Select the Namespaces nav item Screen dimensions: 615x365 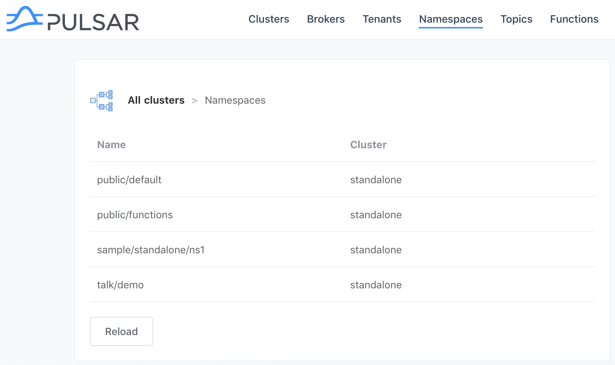point(451,19)
